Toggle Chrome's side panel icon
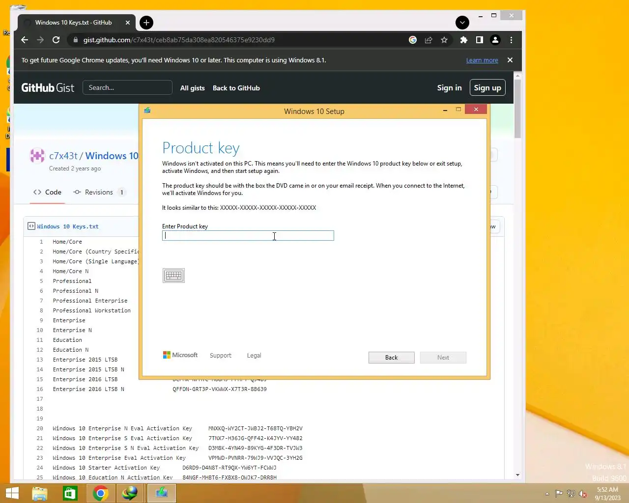629x503 pixels. [x=479, y=40]
